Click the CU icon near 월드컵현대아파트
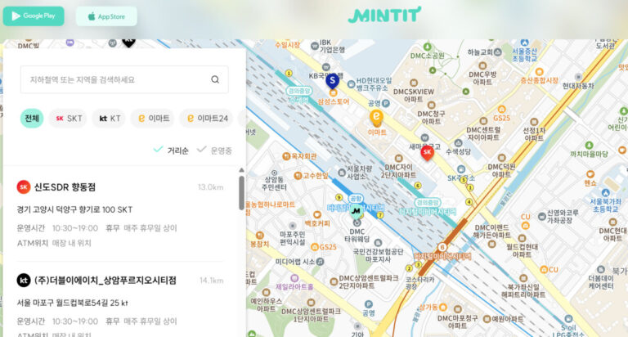The image size is (628, 337). click(x=544, y=270)
